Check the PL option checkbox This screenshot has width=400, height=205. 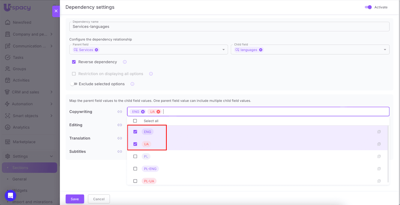tap(135, 156)
